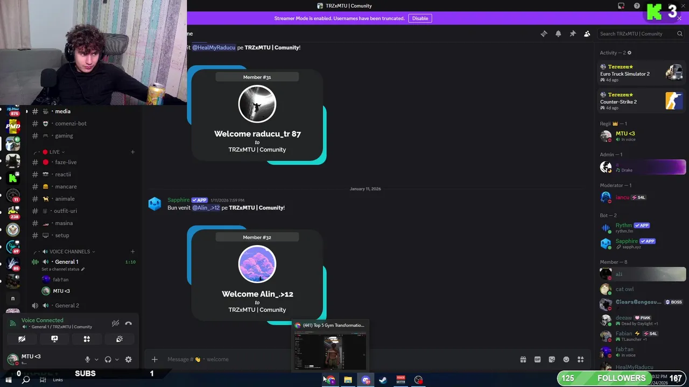
Task: Open Euro Truck Simulator 2 activity card
Action: (641, 73)
